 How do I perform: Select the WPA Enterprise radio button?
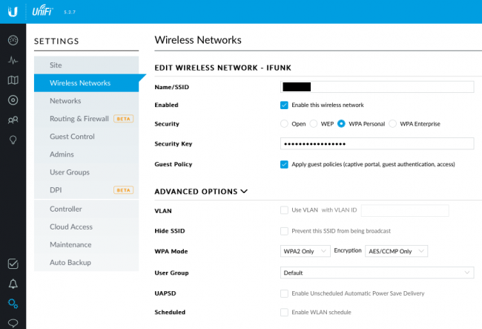[x=392, y=124]
